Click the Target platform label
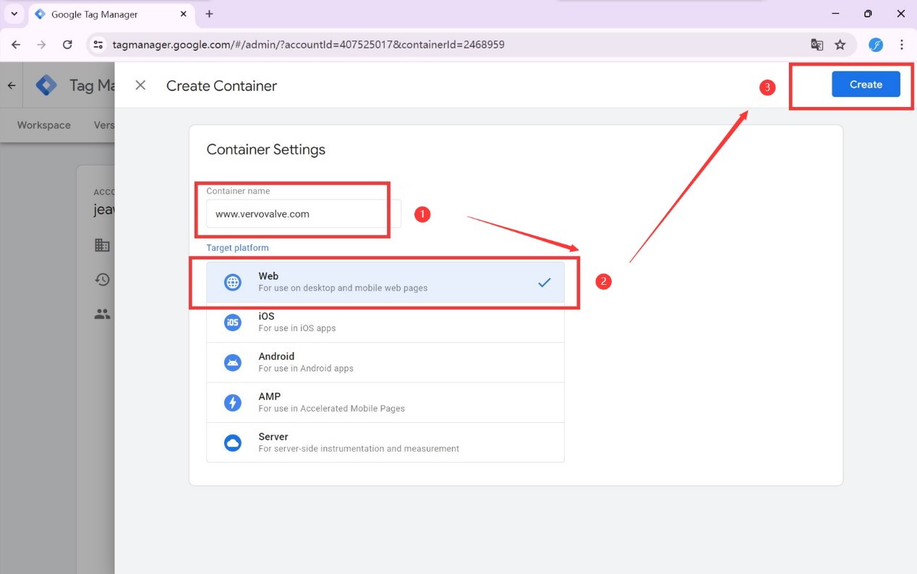This screenshot has width=917, height=574. point(237,248)
